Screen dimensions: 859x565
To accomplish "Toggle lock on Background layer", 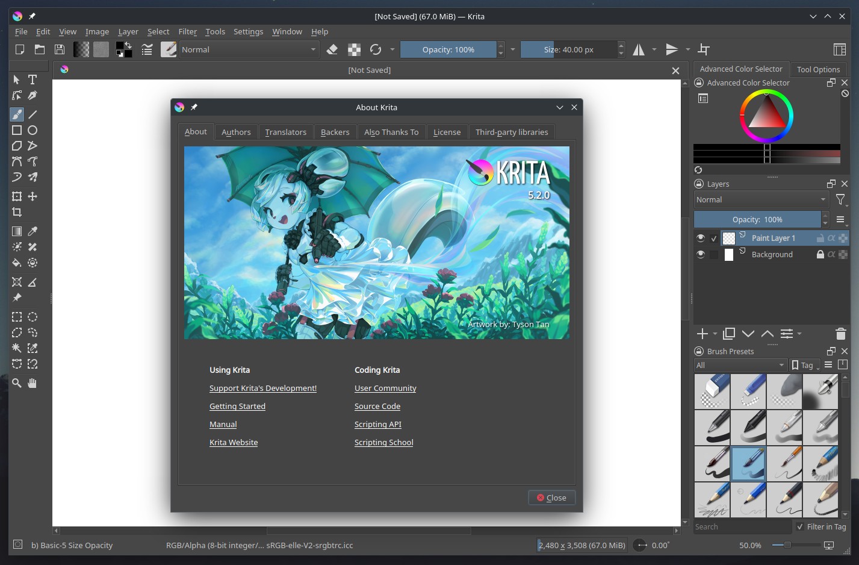I will (820, 254).
